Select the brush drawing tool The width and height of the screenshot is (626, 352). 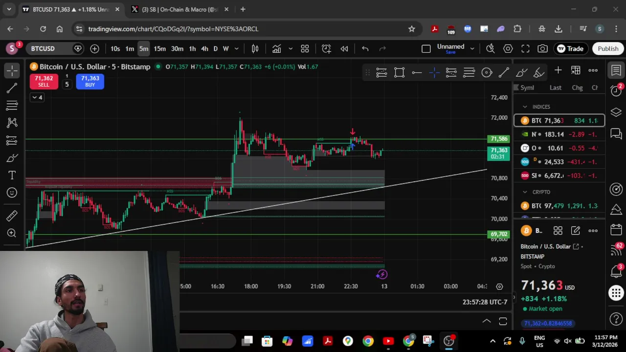coord(12,158)
